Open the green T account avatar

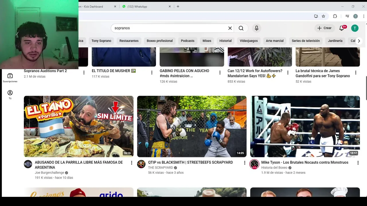click(x=355, y=28)
